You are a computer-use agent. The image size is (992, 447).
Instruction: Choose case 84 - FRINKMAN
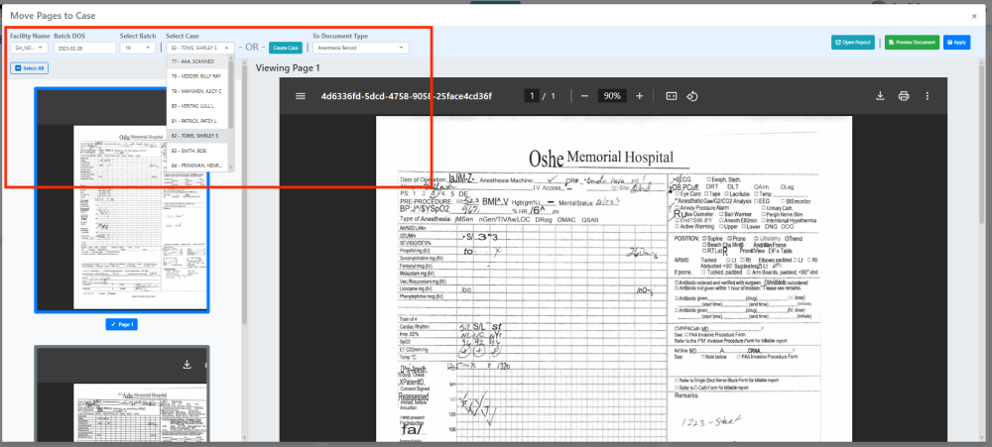coord(196,166)
